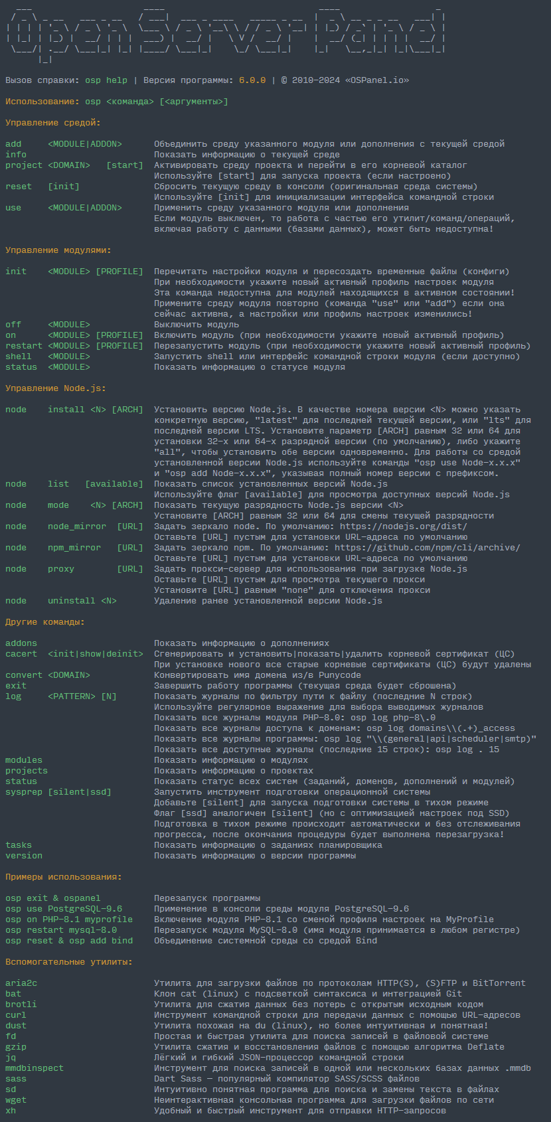Click the 'jq' utility name
This screenshot has width=551, height=1122.
(x=11, y=1058)
